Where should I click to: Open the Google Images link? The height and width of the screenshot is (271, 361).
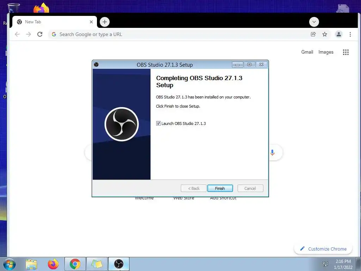coord(326,52)
